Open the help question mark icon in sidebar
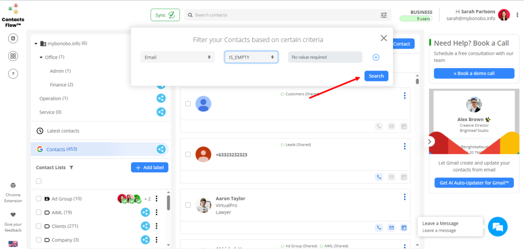524x249 pixels. pyautogui.click(x=13, y=74)
